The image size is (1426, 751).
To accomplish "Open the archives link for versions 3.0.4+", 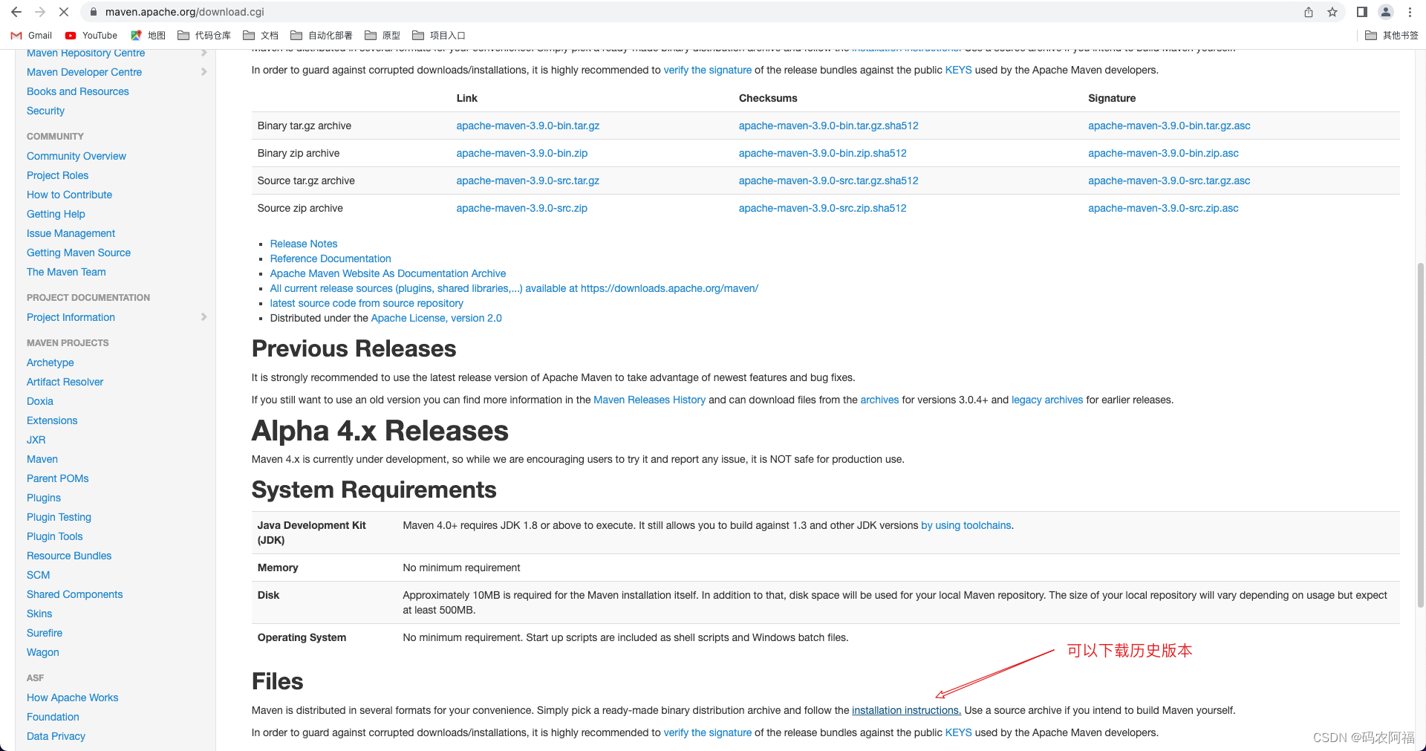I will pyautogui.click(x=879, y=400).
